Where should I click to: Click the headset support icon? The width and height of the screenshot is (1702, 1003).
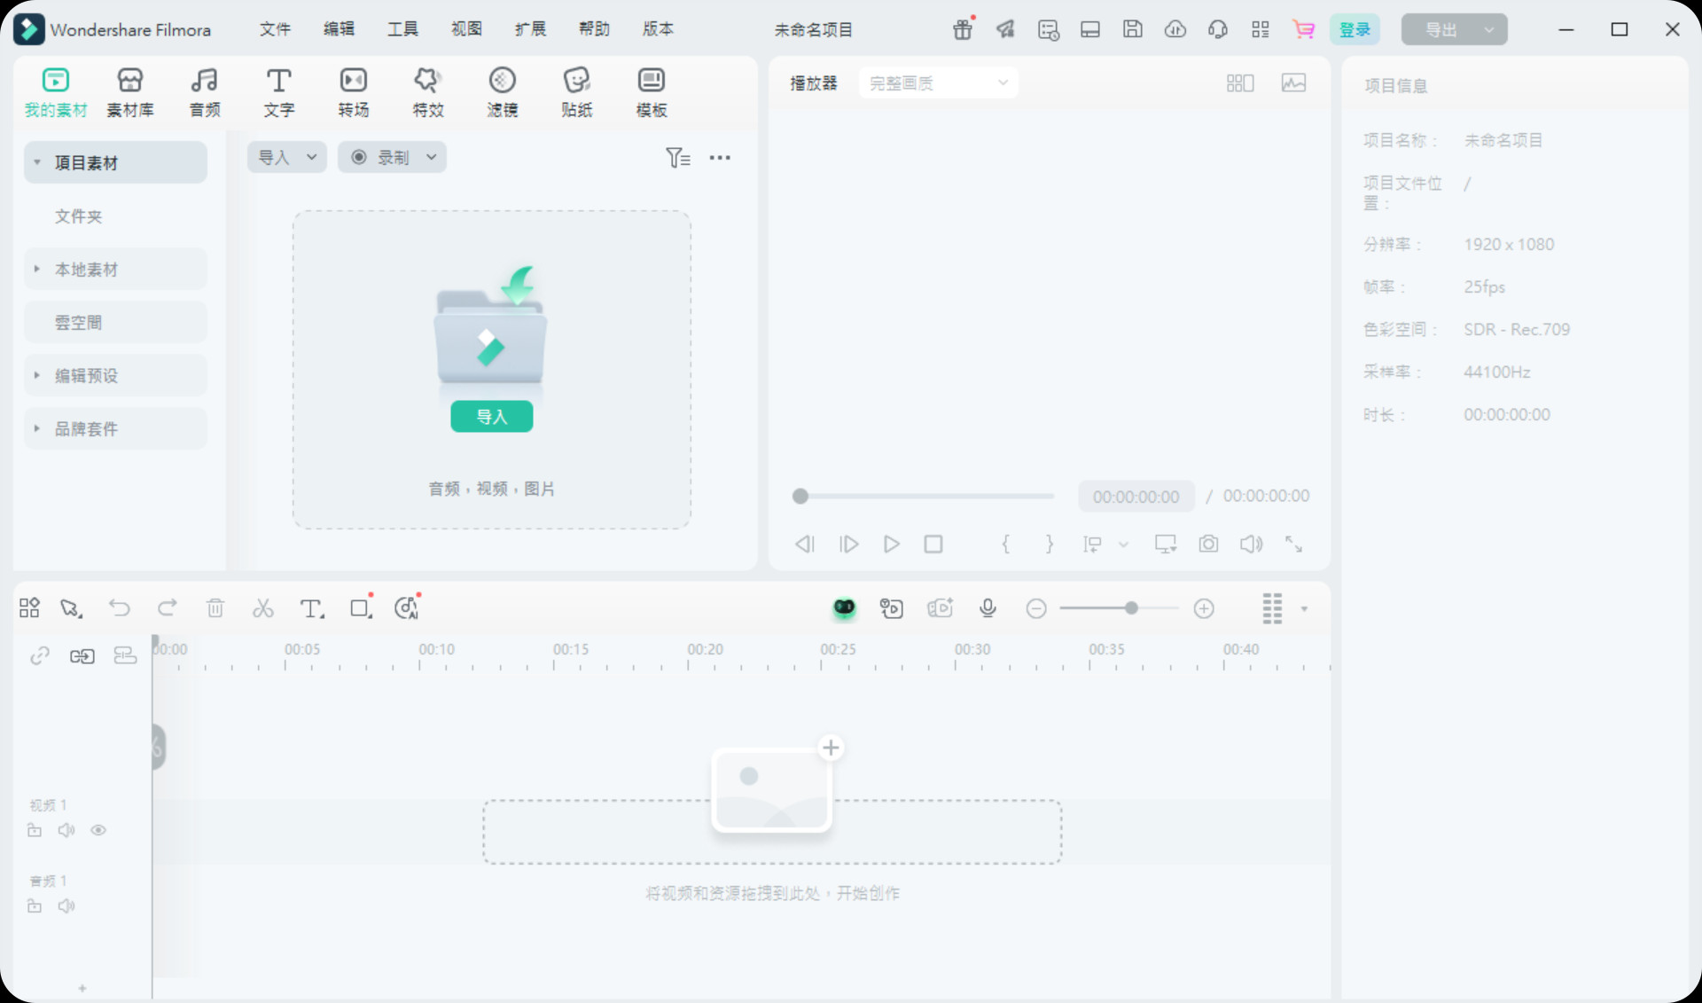point(1218,29)
